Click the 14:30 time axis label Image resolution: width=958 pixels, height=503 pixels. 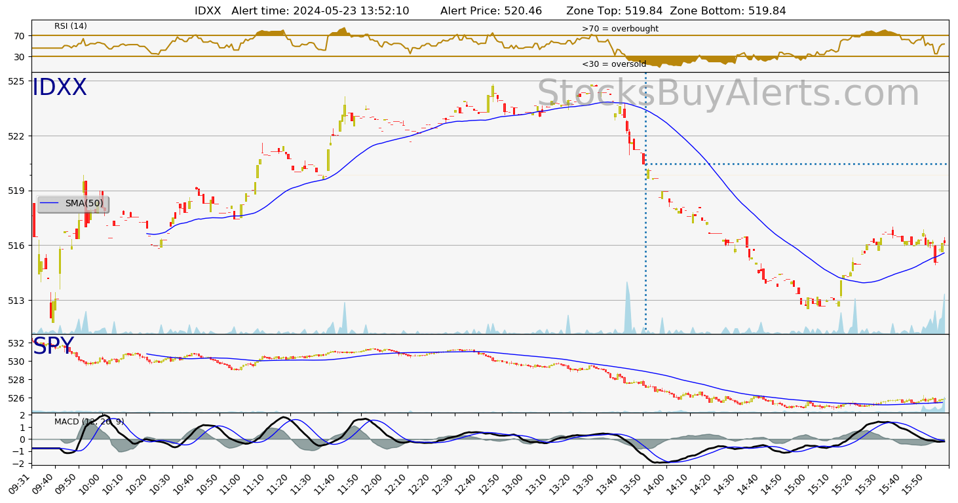pyautogui.click(x=726, y=485)
